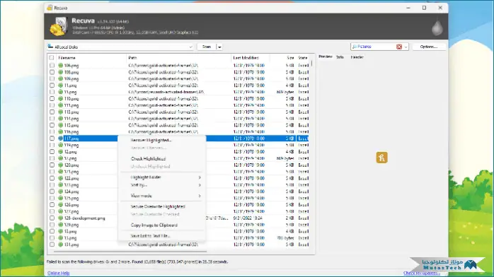Click green status dot of 116.png
The image size is (494, 277).
tap(60, 131)
